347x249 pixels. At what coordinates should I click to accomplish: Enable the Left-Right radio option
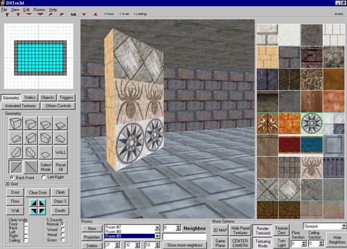click(44, 177)
